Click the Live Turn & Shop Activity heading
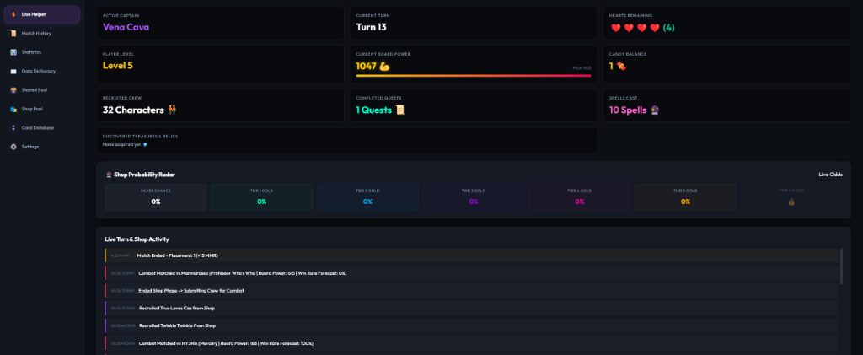Screen dimensions: 863x355 pos(137,239)
